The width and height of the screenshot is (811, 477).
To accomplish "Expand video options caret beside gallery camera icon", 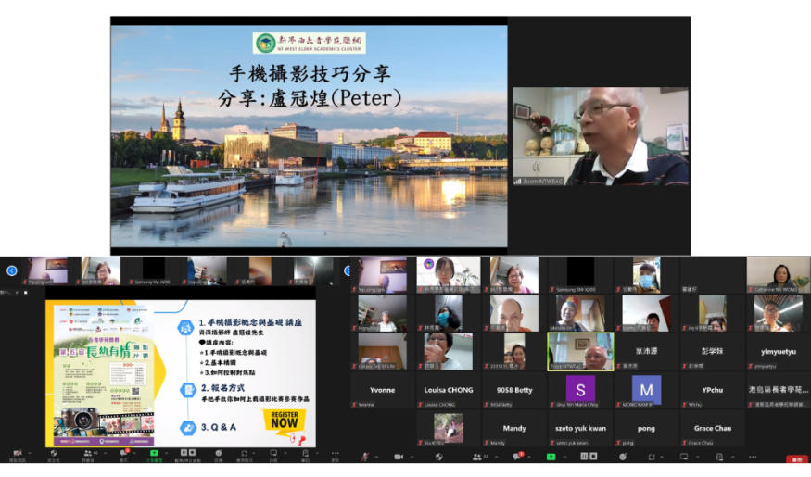I will 412,456.
